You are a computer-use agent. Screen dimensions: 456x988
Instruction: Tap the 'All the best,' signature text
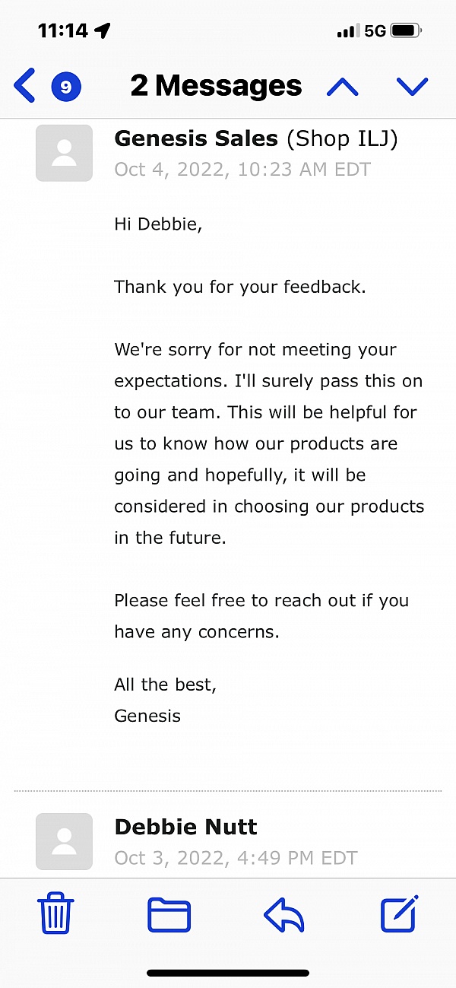(166, 685)
